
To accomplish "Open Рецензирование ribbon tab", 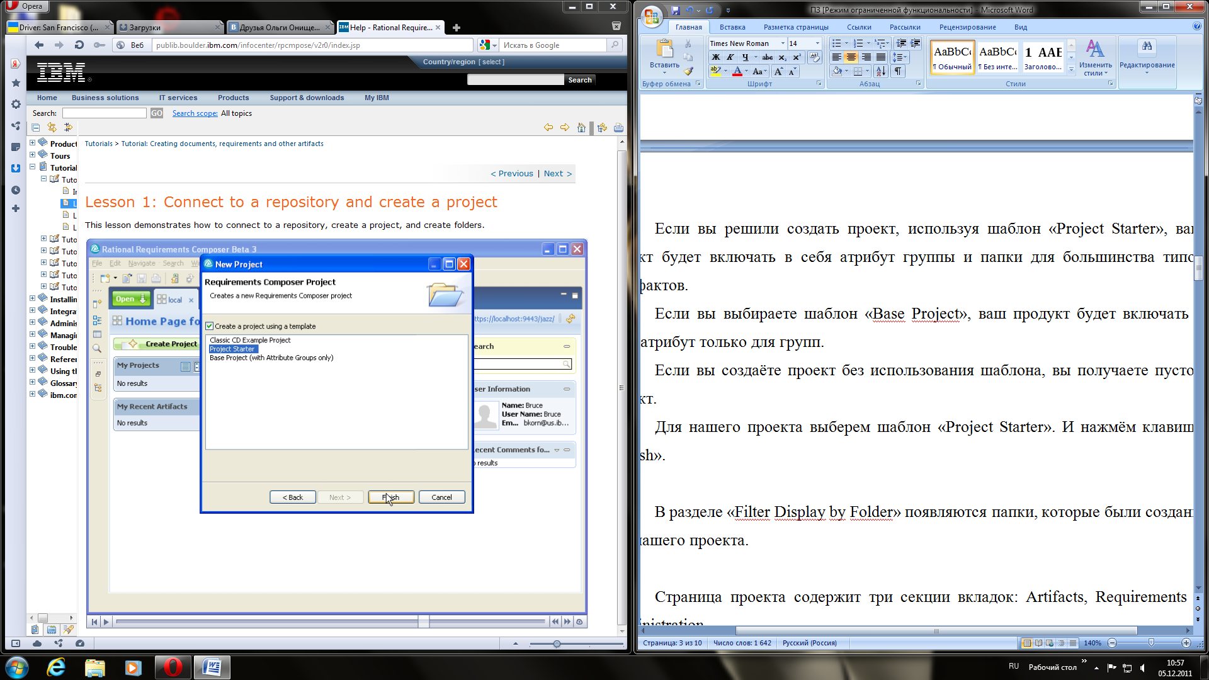I will (x=967, y=27).
